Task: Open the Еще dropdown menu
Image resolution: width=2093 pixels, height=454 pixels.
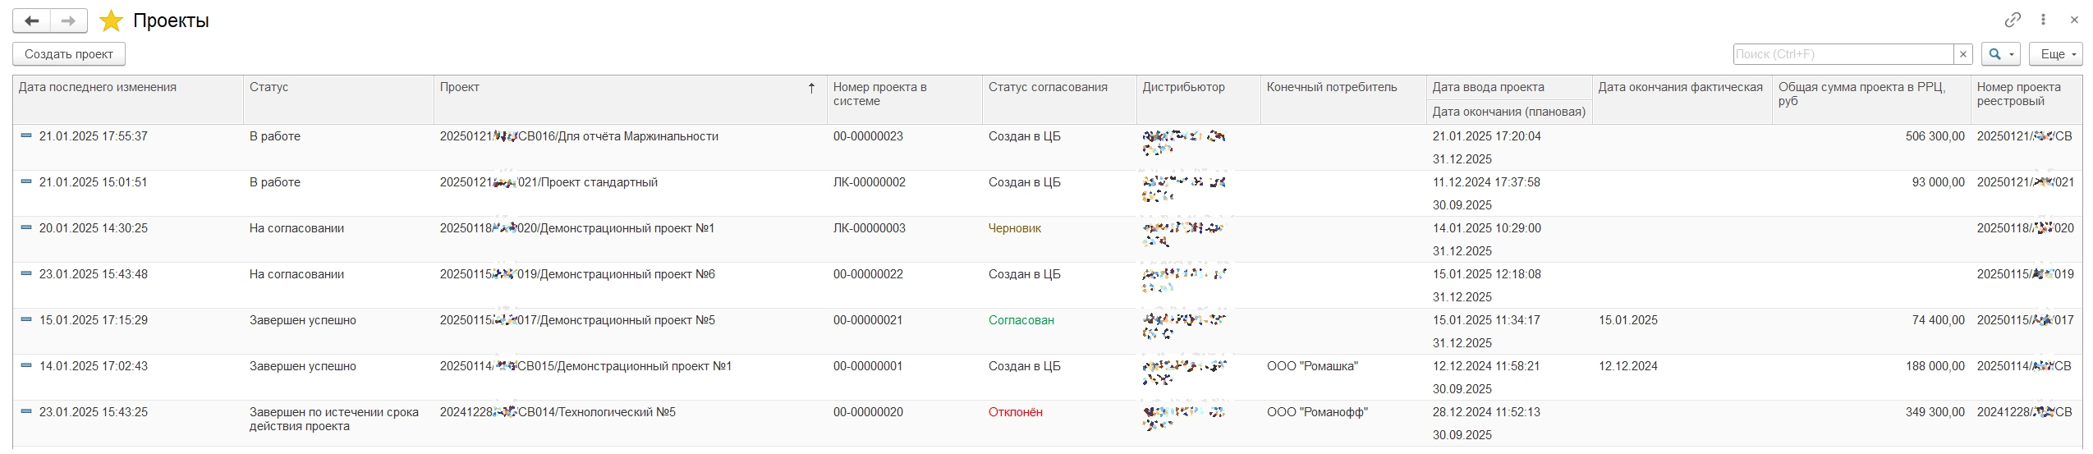Action: (2055, 54)
